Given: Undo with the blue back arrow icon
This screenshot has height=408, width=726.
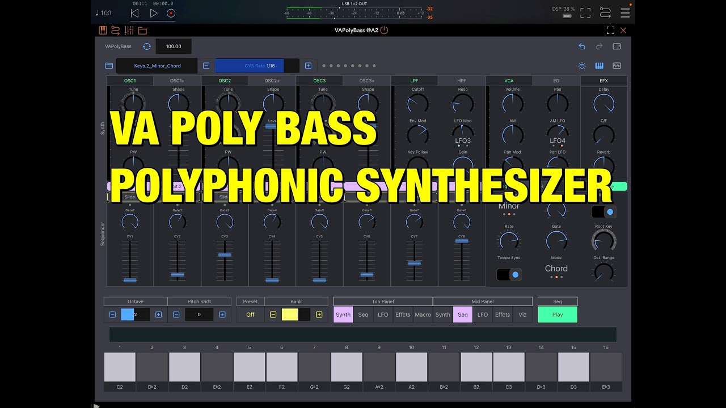Looking at the screenshot, I should coord(581,46).
